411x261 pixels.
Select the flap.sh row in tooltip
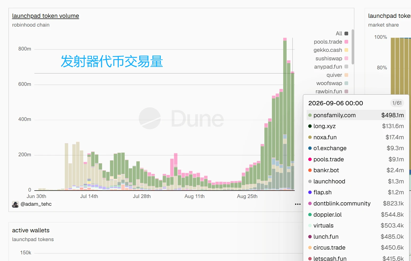(356, 192)
